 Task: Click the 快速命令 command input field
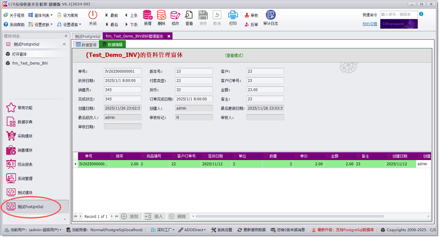click(399, 14)
